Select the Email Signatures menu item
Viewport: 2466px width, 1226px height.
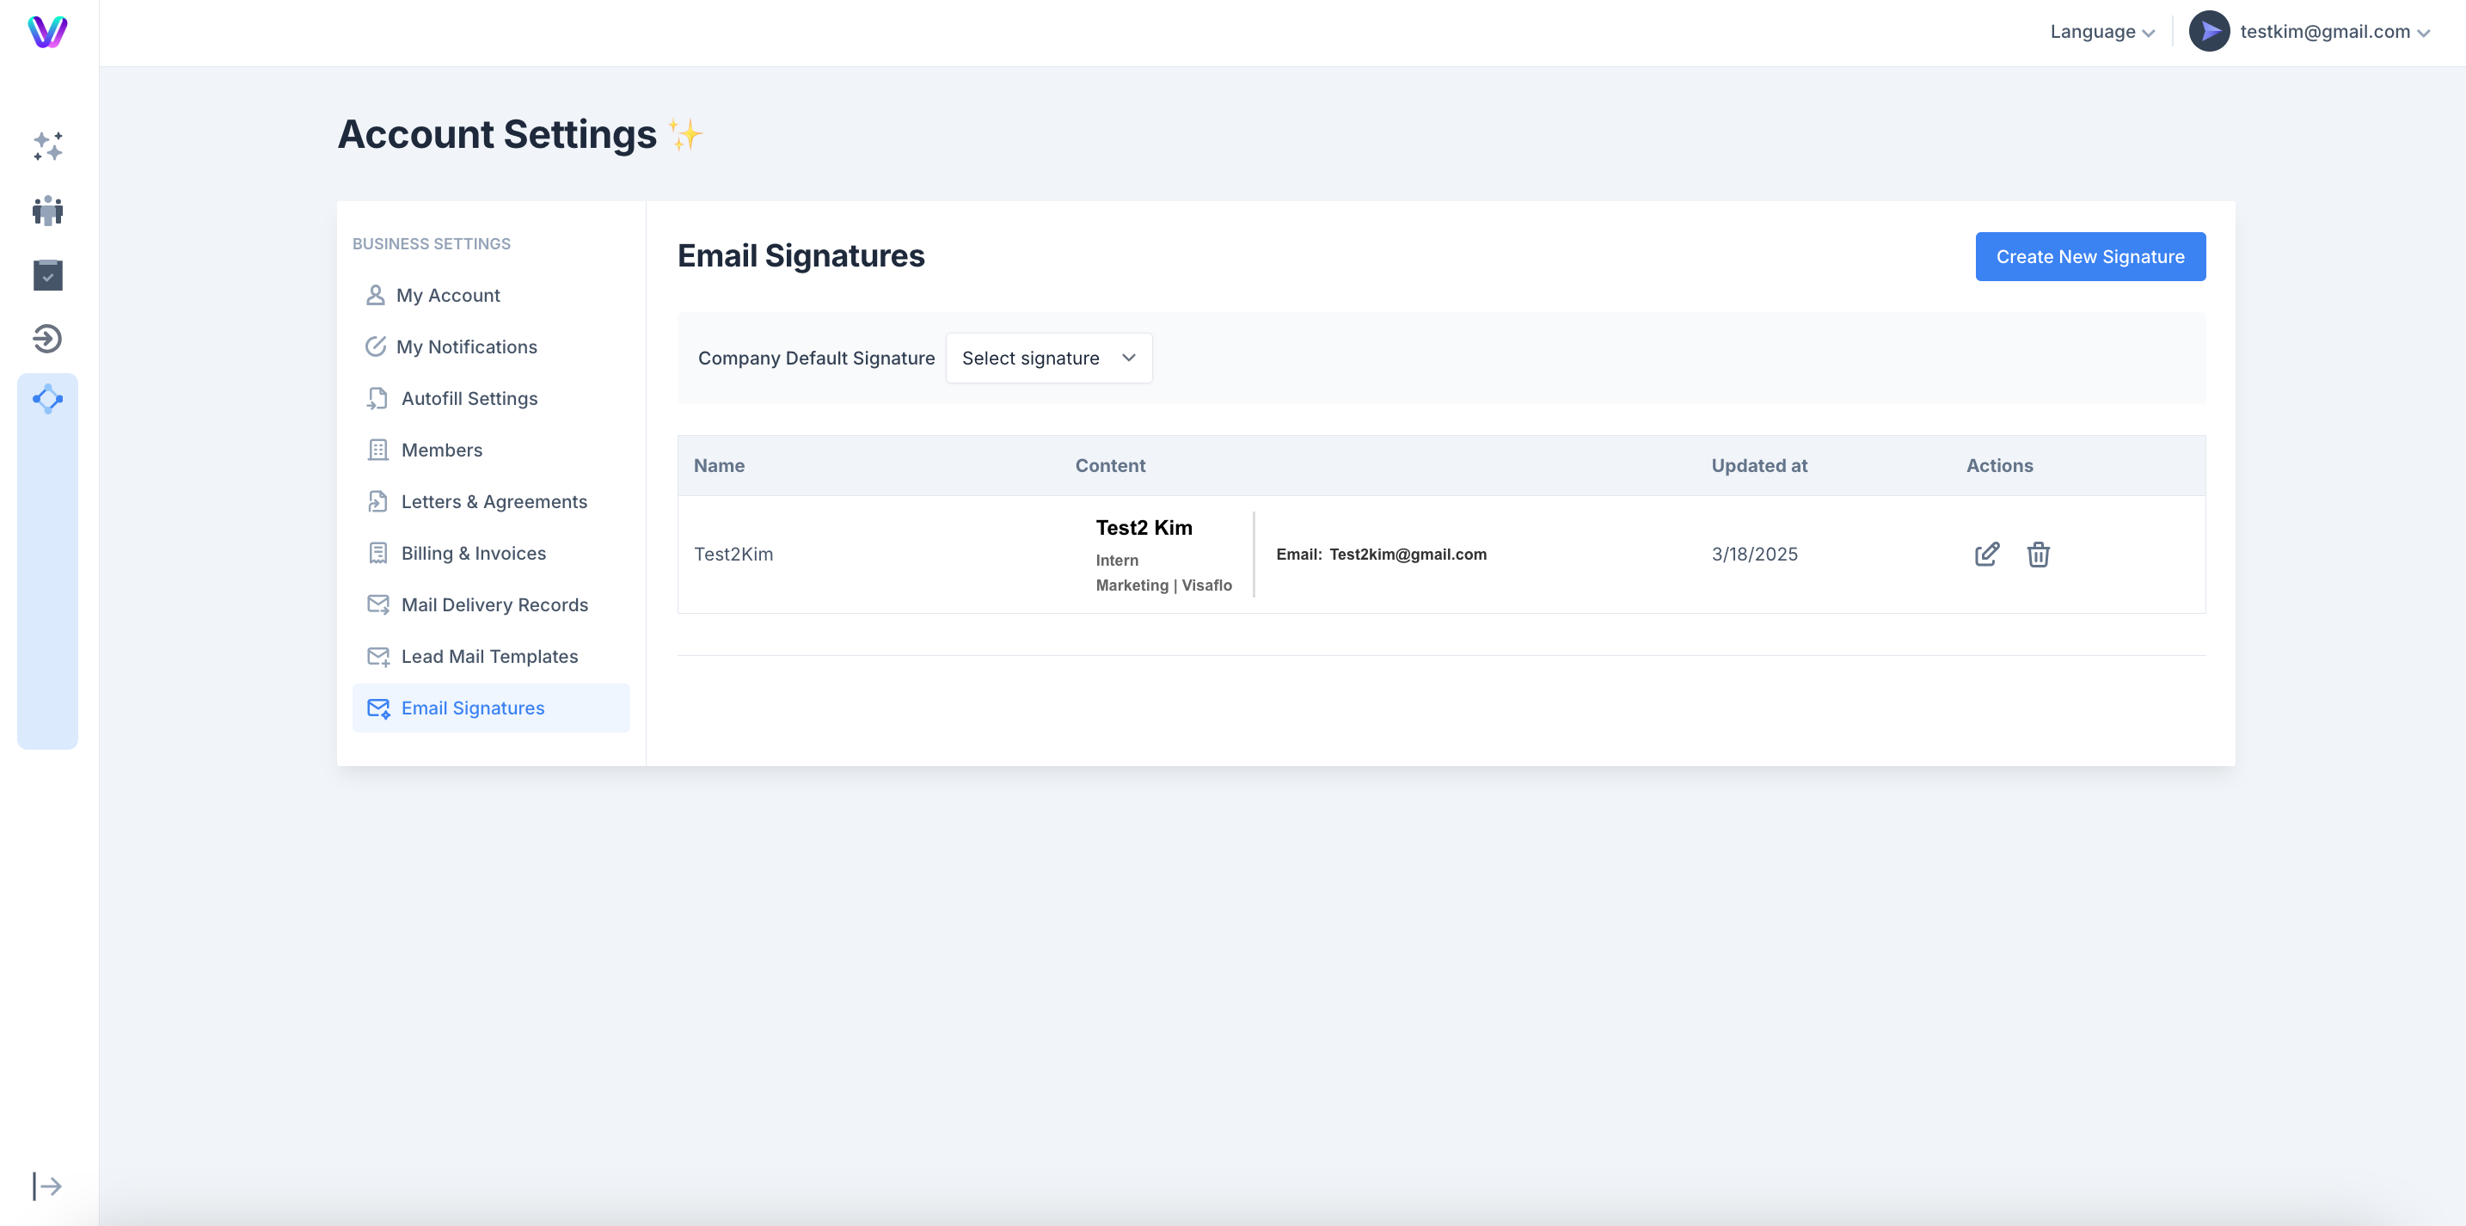click(x=491, y=708)
